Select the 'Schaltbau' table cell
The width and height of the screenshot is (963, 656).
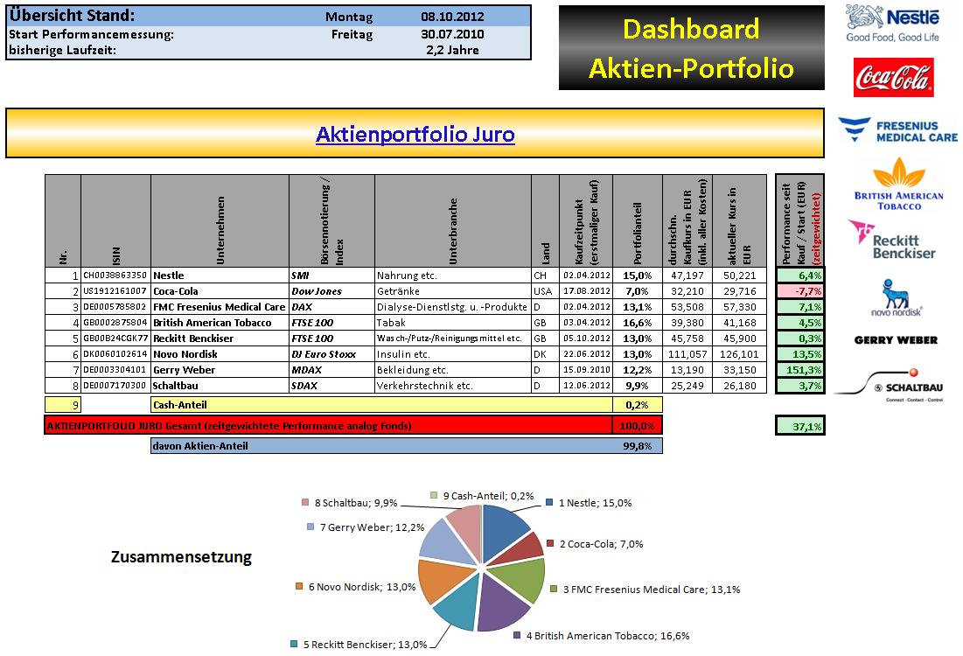(220, 386)
